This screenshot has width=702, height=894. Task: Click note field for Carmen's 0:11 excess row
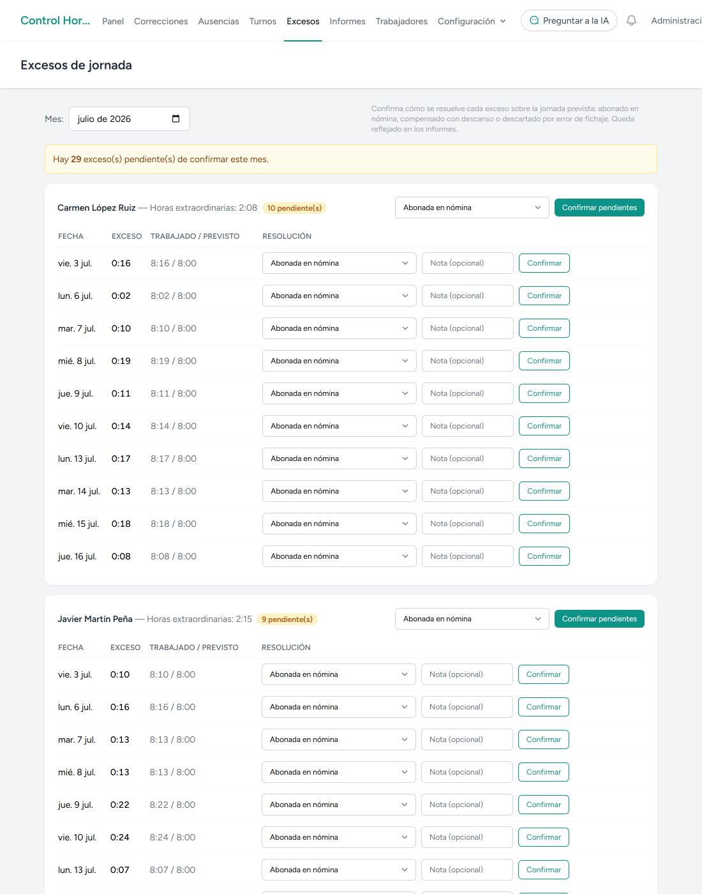click(468, 393)
